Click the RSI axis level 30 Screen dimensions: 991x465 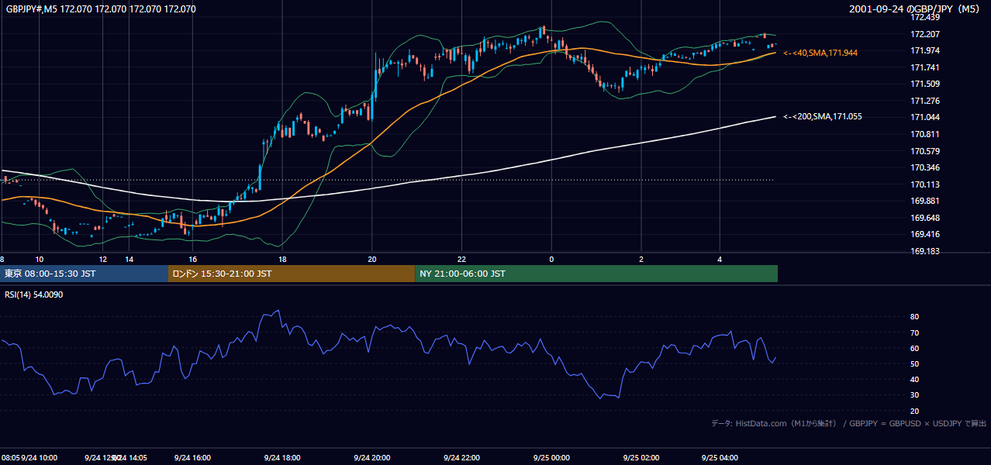(x=915, y=395)
